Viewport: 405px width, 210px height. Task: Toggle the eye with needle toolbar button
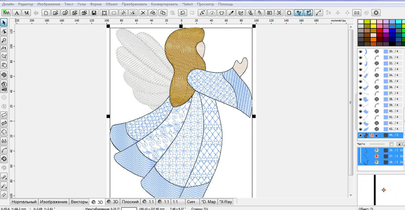308,13
